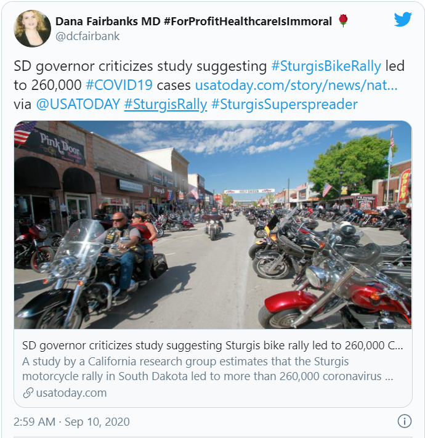Screen dimensions: 425x438
Task: Click the Twitter bird logo
Action: click(403, 19)
